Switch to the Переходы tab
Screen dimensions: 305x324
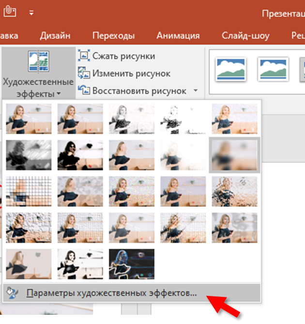pyautogui.click(x=113, y=35)
